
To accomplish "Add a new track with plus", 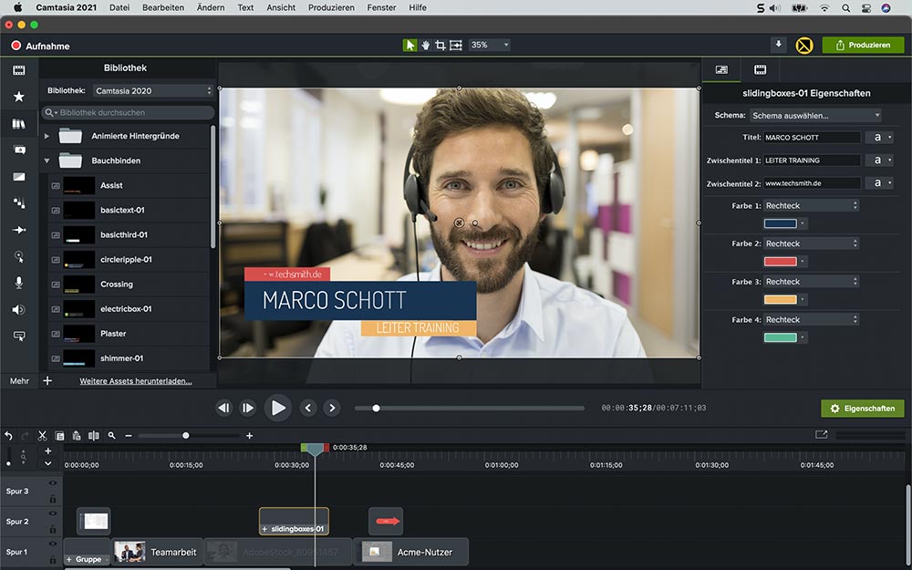I will 47,451.
